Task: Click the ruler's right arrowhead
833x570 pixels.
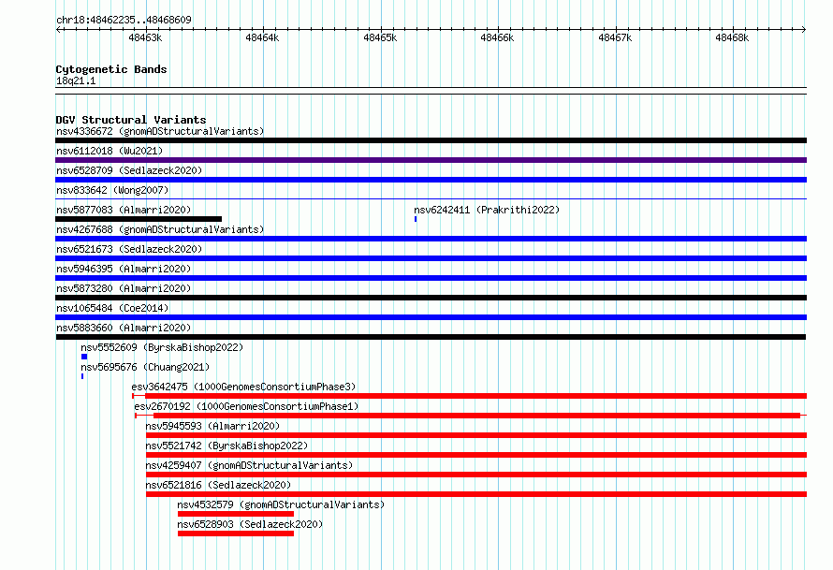Action: (x=804, y=29)
